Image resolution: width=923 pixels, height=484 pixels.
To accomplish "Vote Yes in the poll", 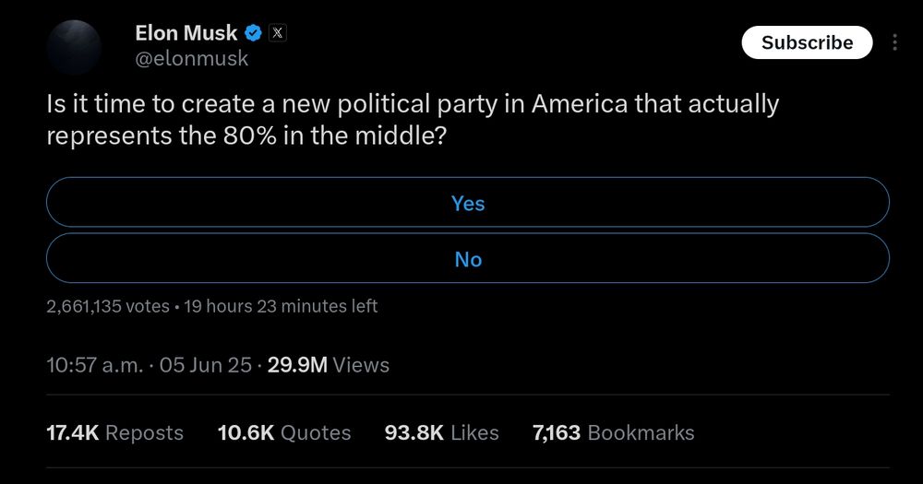I will (468, 202).
